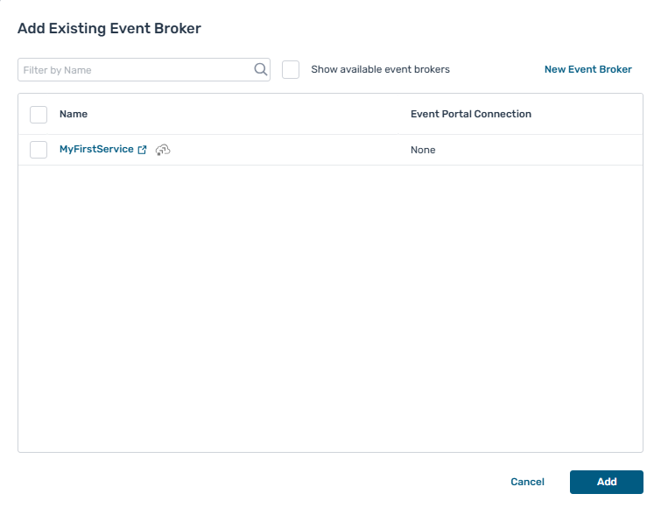Check the MyFirstService row checkbox
Viewport: 661px width, 508px height.
tap(39, 150)
